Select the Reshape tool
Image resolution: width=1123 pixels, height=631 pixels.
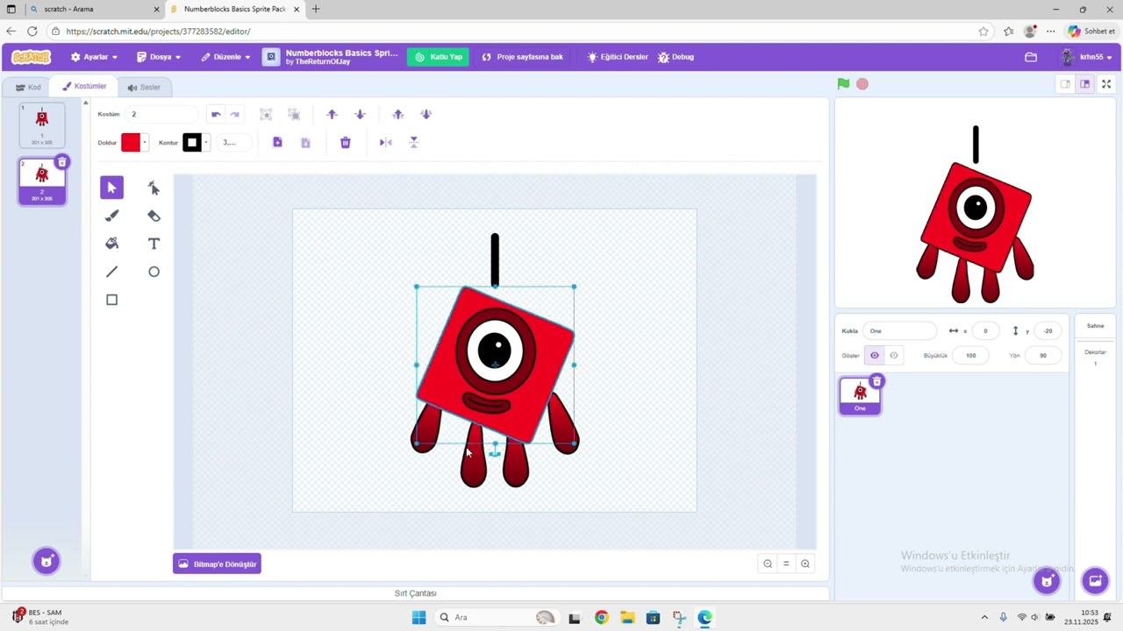154,188
